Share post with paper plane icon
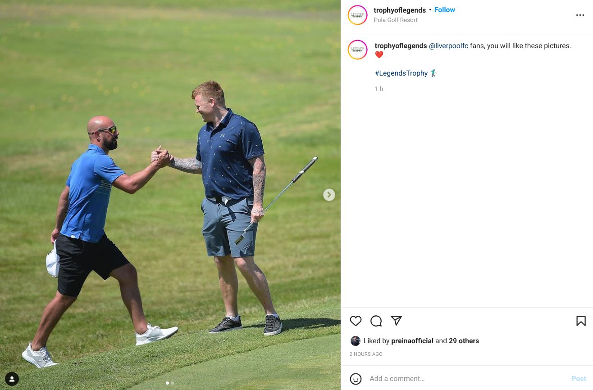Image resolution: width=593 pixels, height=390 pixels. point(396,321)
